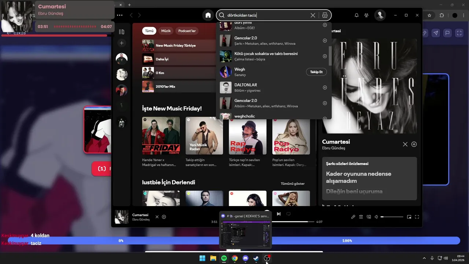Go to Spotify Home via house icon
Viewport: 469px width, 264px height.
[208, 15]
